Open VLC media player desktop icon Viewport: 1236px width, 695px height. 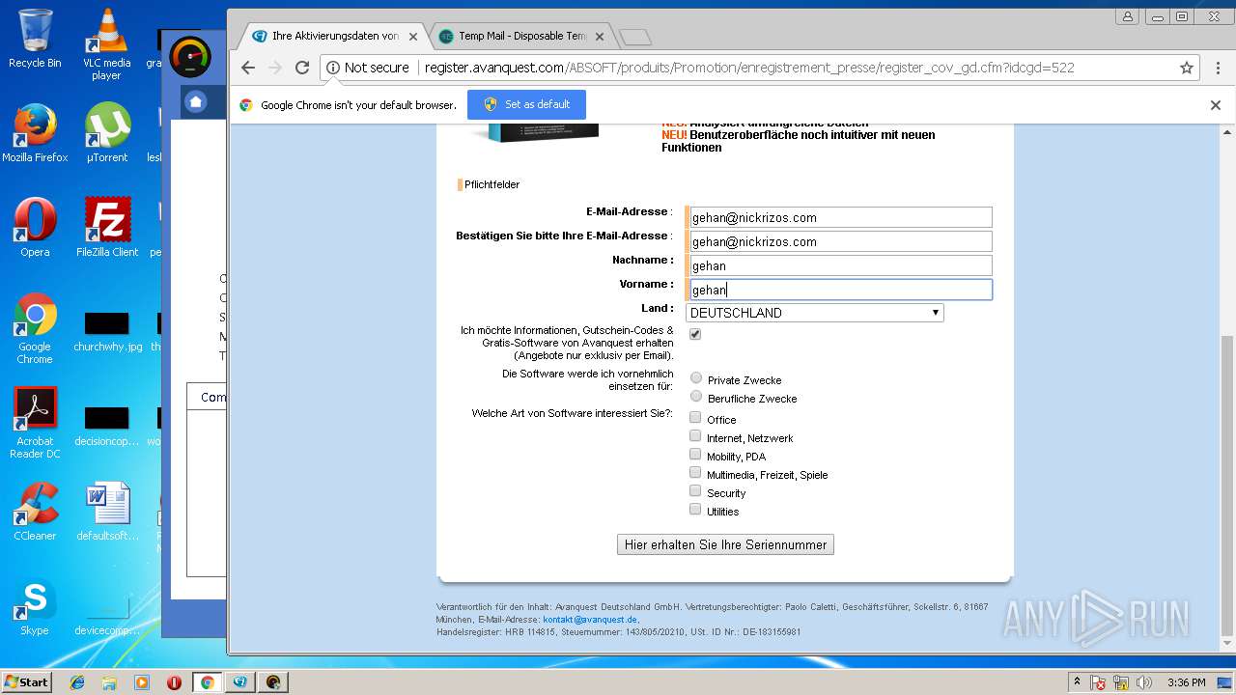pos(107,43)
